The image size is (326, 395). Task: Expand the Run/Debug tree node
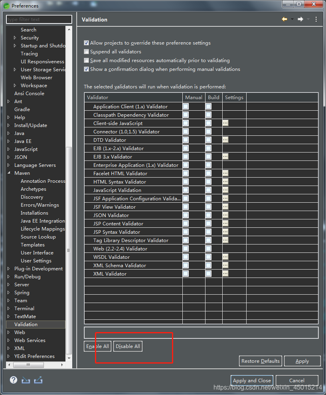pos(9,276)
